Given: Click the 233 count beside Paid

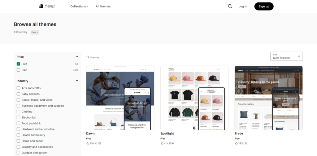Looking at the screenshot, I should point(75,70).
